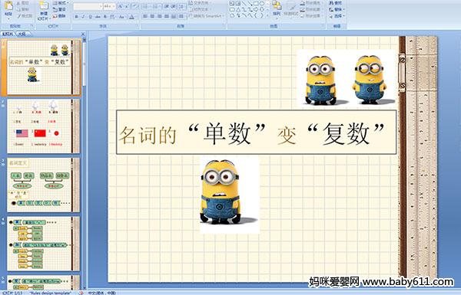This screenshot has width=461, height=295.
Task: Click the Replace button in editing group
Action: [336, 9]
